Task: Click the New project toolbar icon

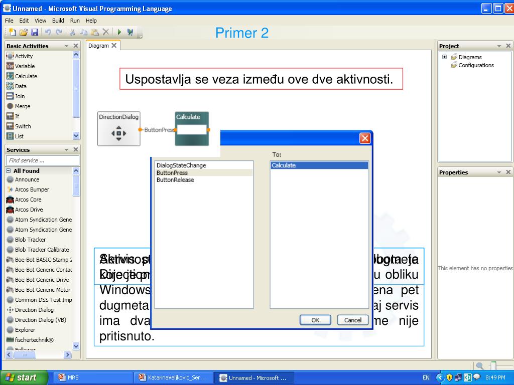Action: click(x=13, y=32)
